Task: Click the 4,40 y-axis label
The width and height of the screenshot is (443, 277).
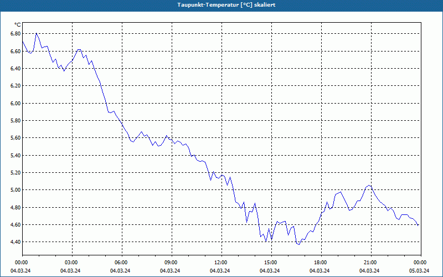Action: (x=16, y=242)
